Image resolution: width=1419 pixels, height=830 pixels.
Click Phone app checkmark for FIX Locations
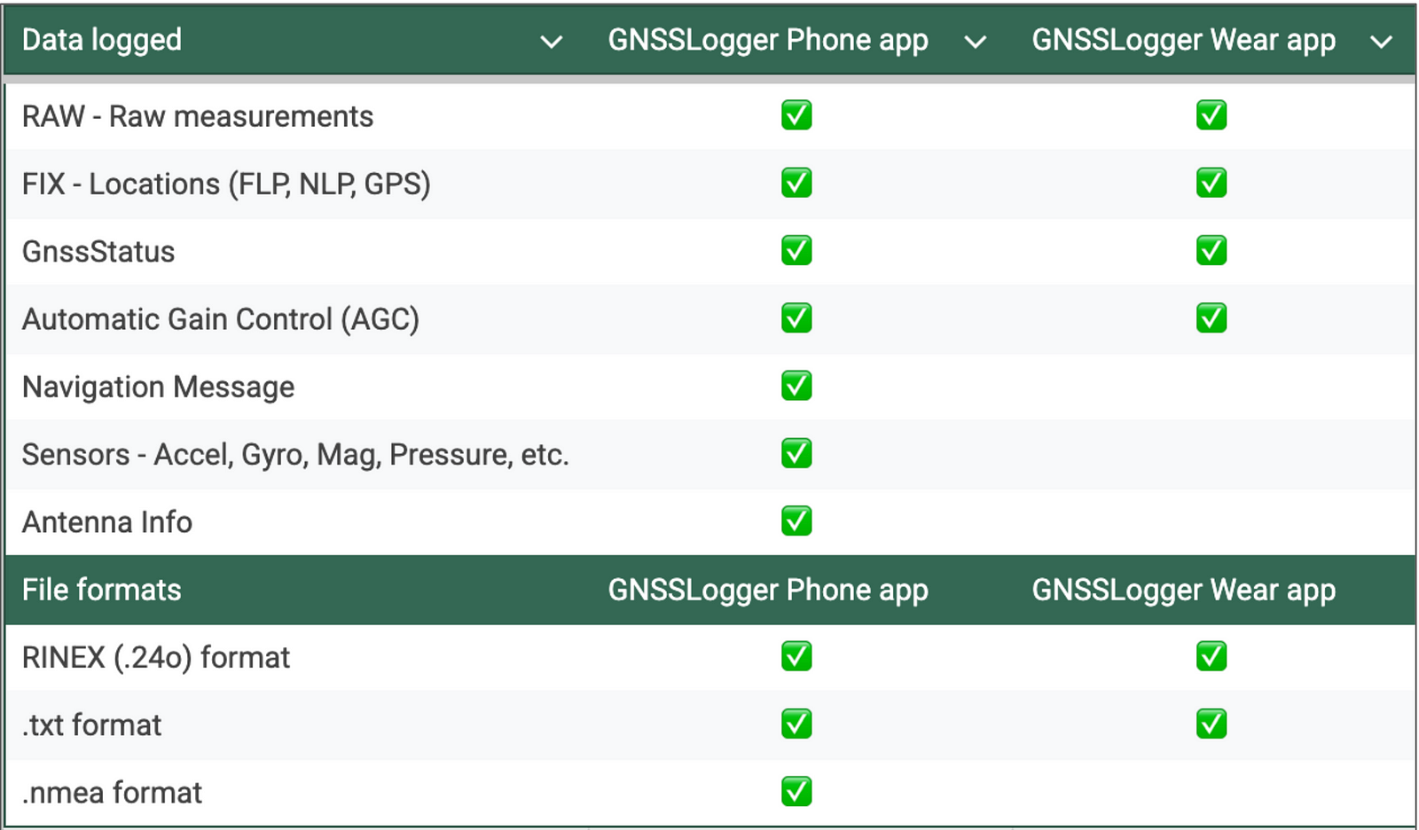796,183
